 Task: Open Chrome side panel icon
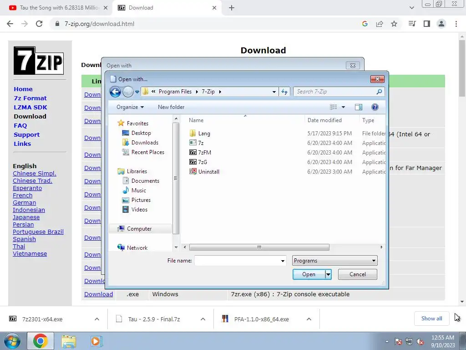[x=427, y=24]
